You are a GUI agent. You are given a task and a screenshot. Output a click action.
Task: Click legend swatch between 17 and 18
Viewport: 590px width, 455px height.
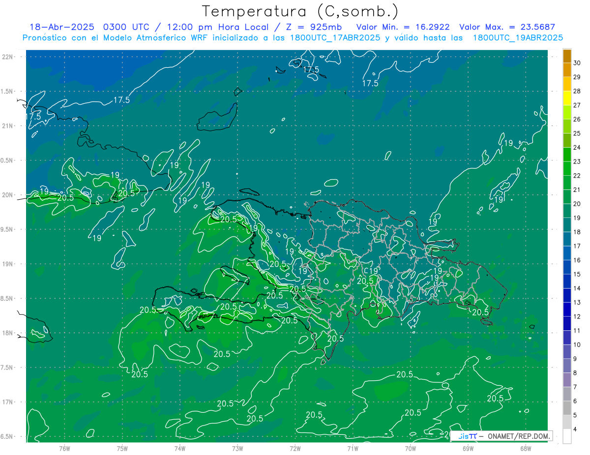(x=567, y=239)
